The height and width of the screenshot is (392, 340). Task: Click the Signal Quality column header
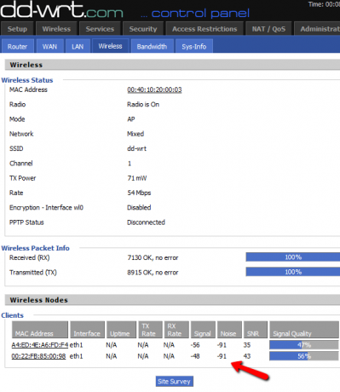304,330
